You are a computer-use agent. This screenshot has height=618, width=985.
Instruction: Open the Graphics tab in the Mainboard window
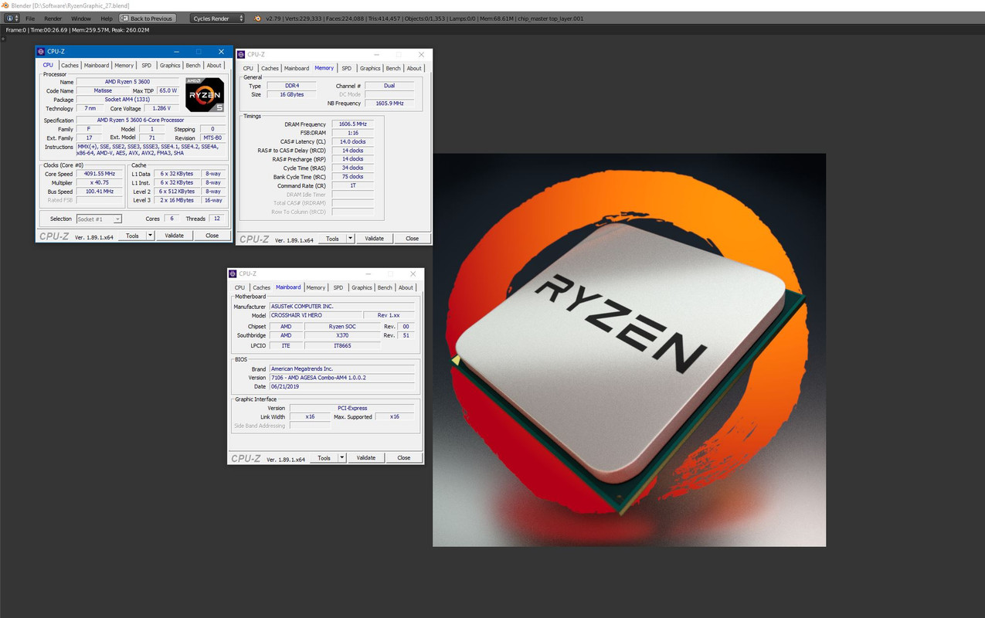[362, 287]
